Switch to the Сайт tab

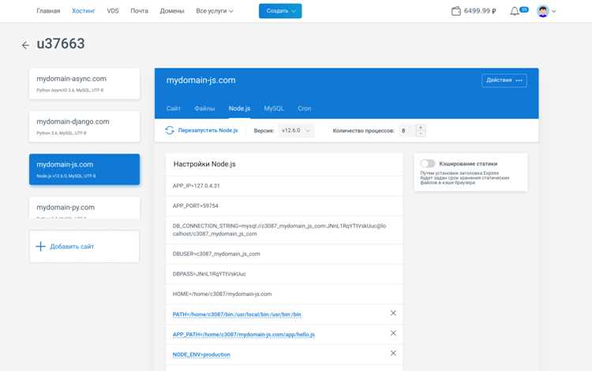coord(174,109)
